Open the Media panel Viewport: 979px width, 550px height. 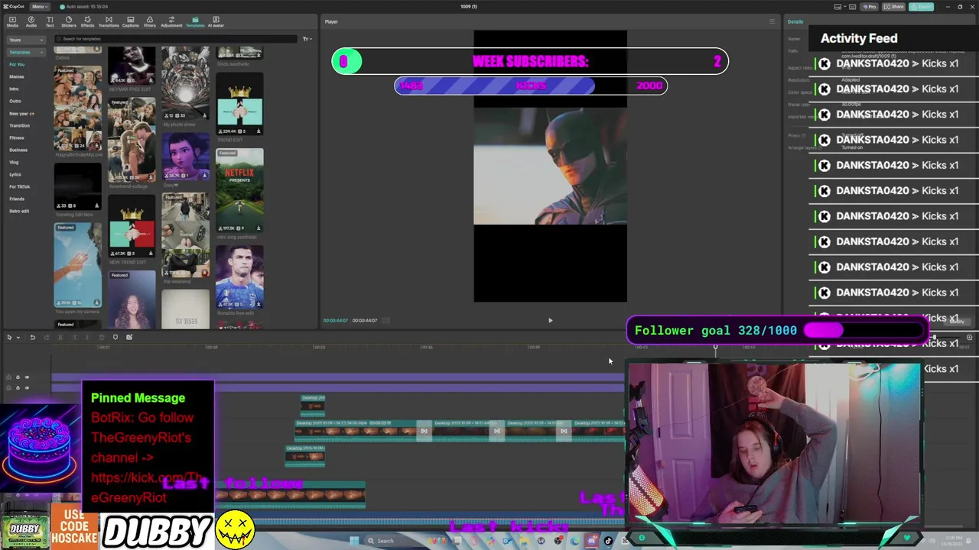12,21
